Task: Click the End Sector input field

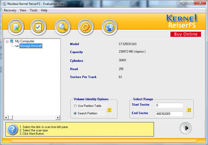Action: pyautogui.click(x=169, y=114)
